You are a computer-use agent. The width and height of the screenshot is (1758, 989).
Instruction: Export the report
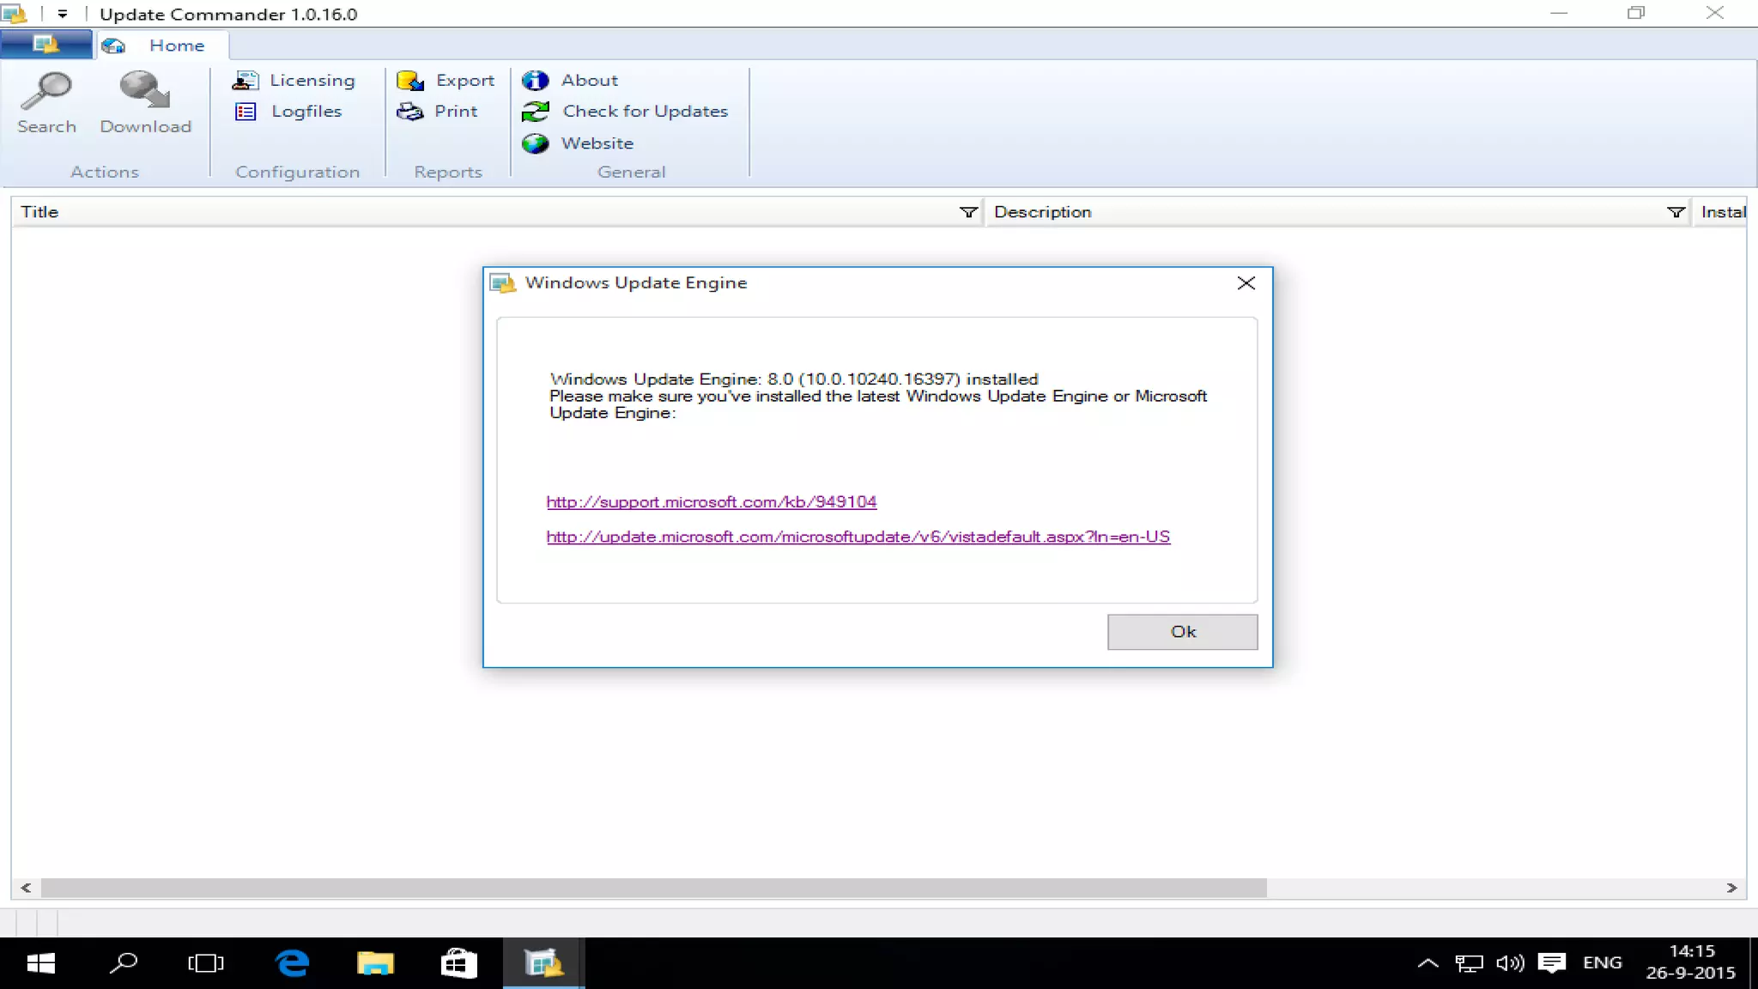pyautogui.click(x=446, y=80)
